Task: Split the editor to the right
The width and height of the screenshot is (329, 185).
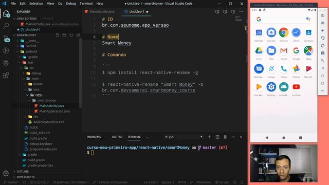Action: pos(233,11)
